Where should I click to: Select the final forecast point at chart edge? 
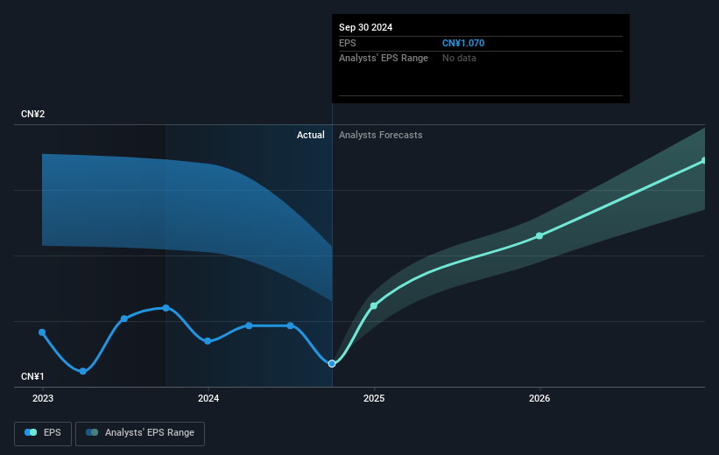tap(704, 160)
